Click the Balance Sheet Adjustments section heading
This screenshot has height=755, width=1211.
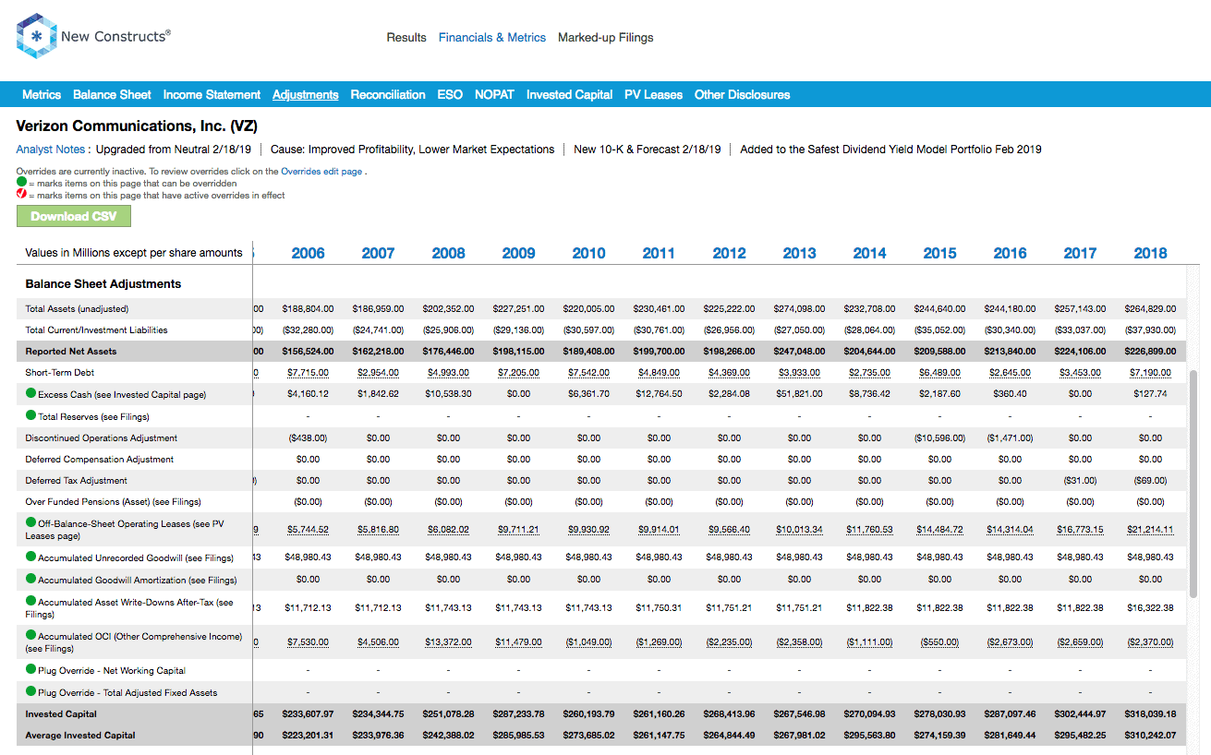coord(103,283)
